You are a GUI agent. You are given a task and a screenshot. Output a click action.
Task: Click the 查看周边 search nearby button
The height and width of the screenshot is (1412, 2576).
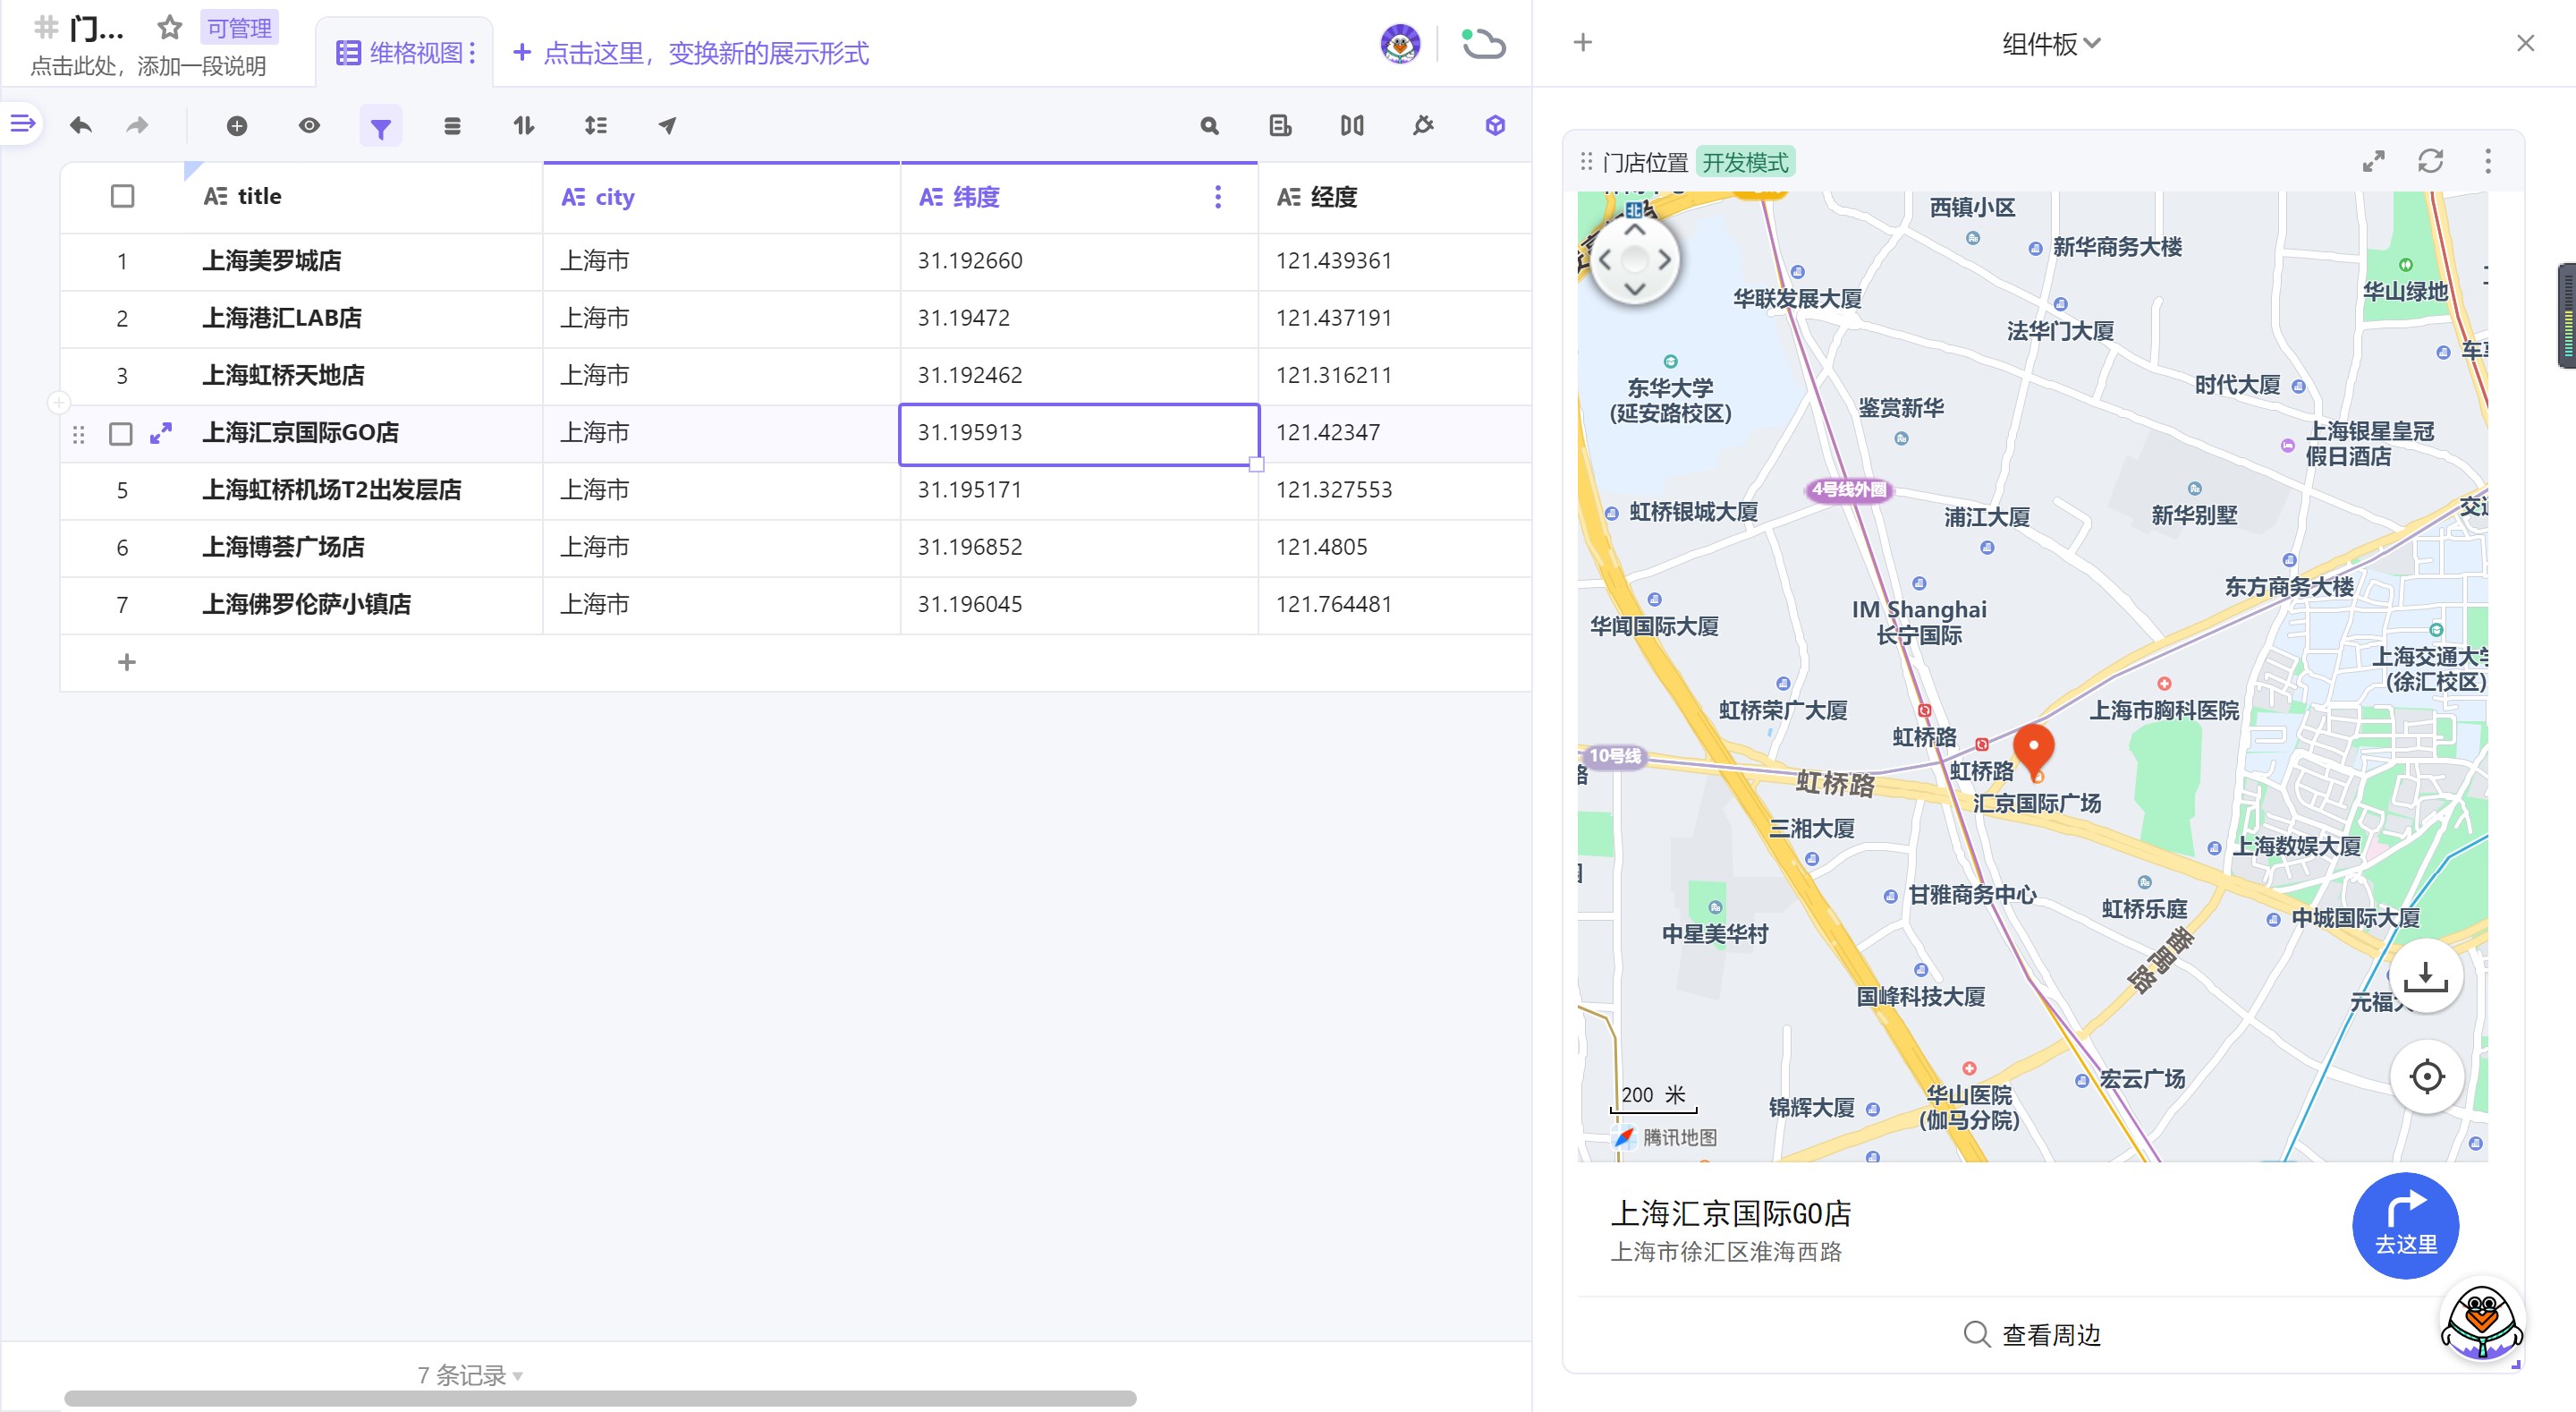click(x=2032, y=1334)
